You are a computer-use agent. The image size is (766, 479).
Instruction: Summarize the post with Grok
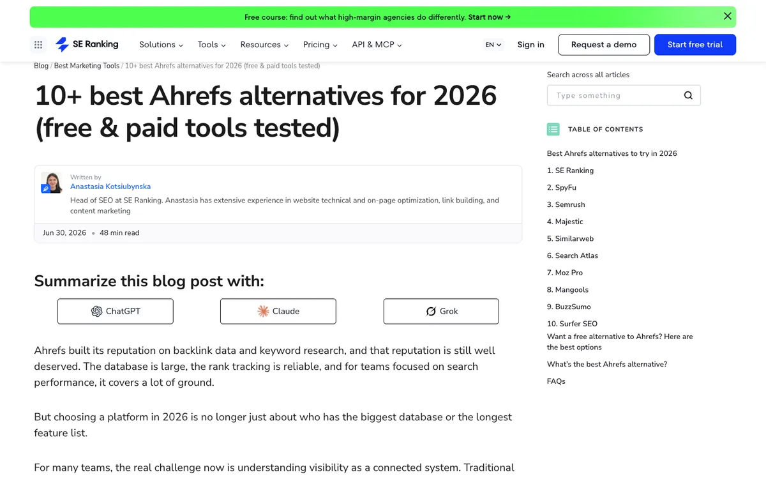[441, 311]
